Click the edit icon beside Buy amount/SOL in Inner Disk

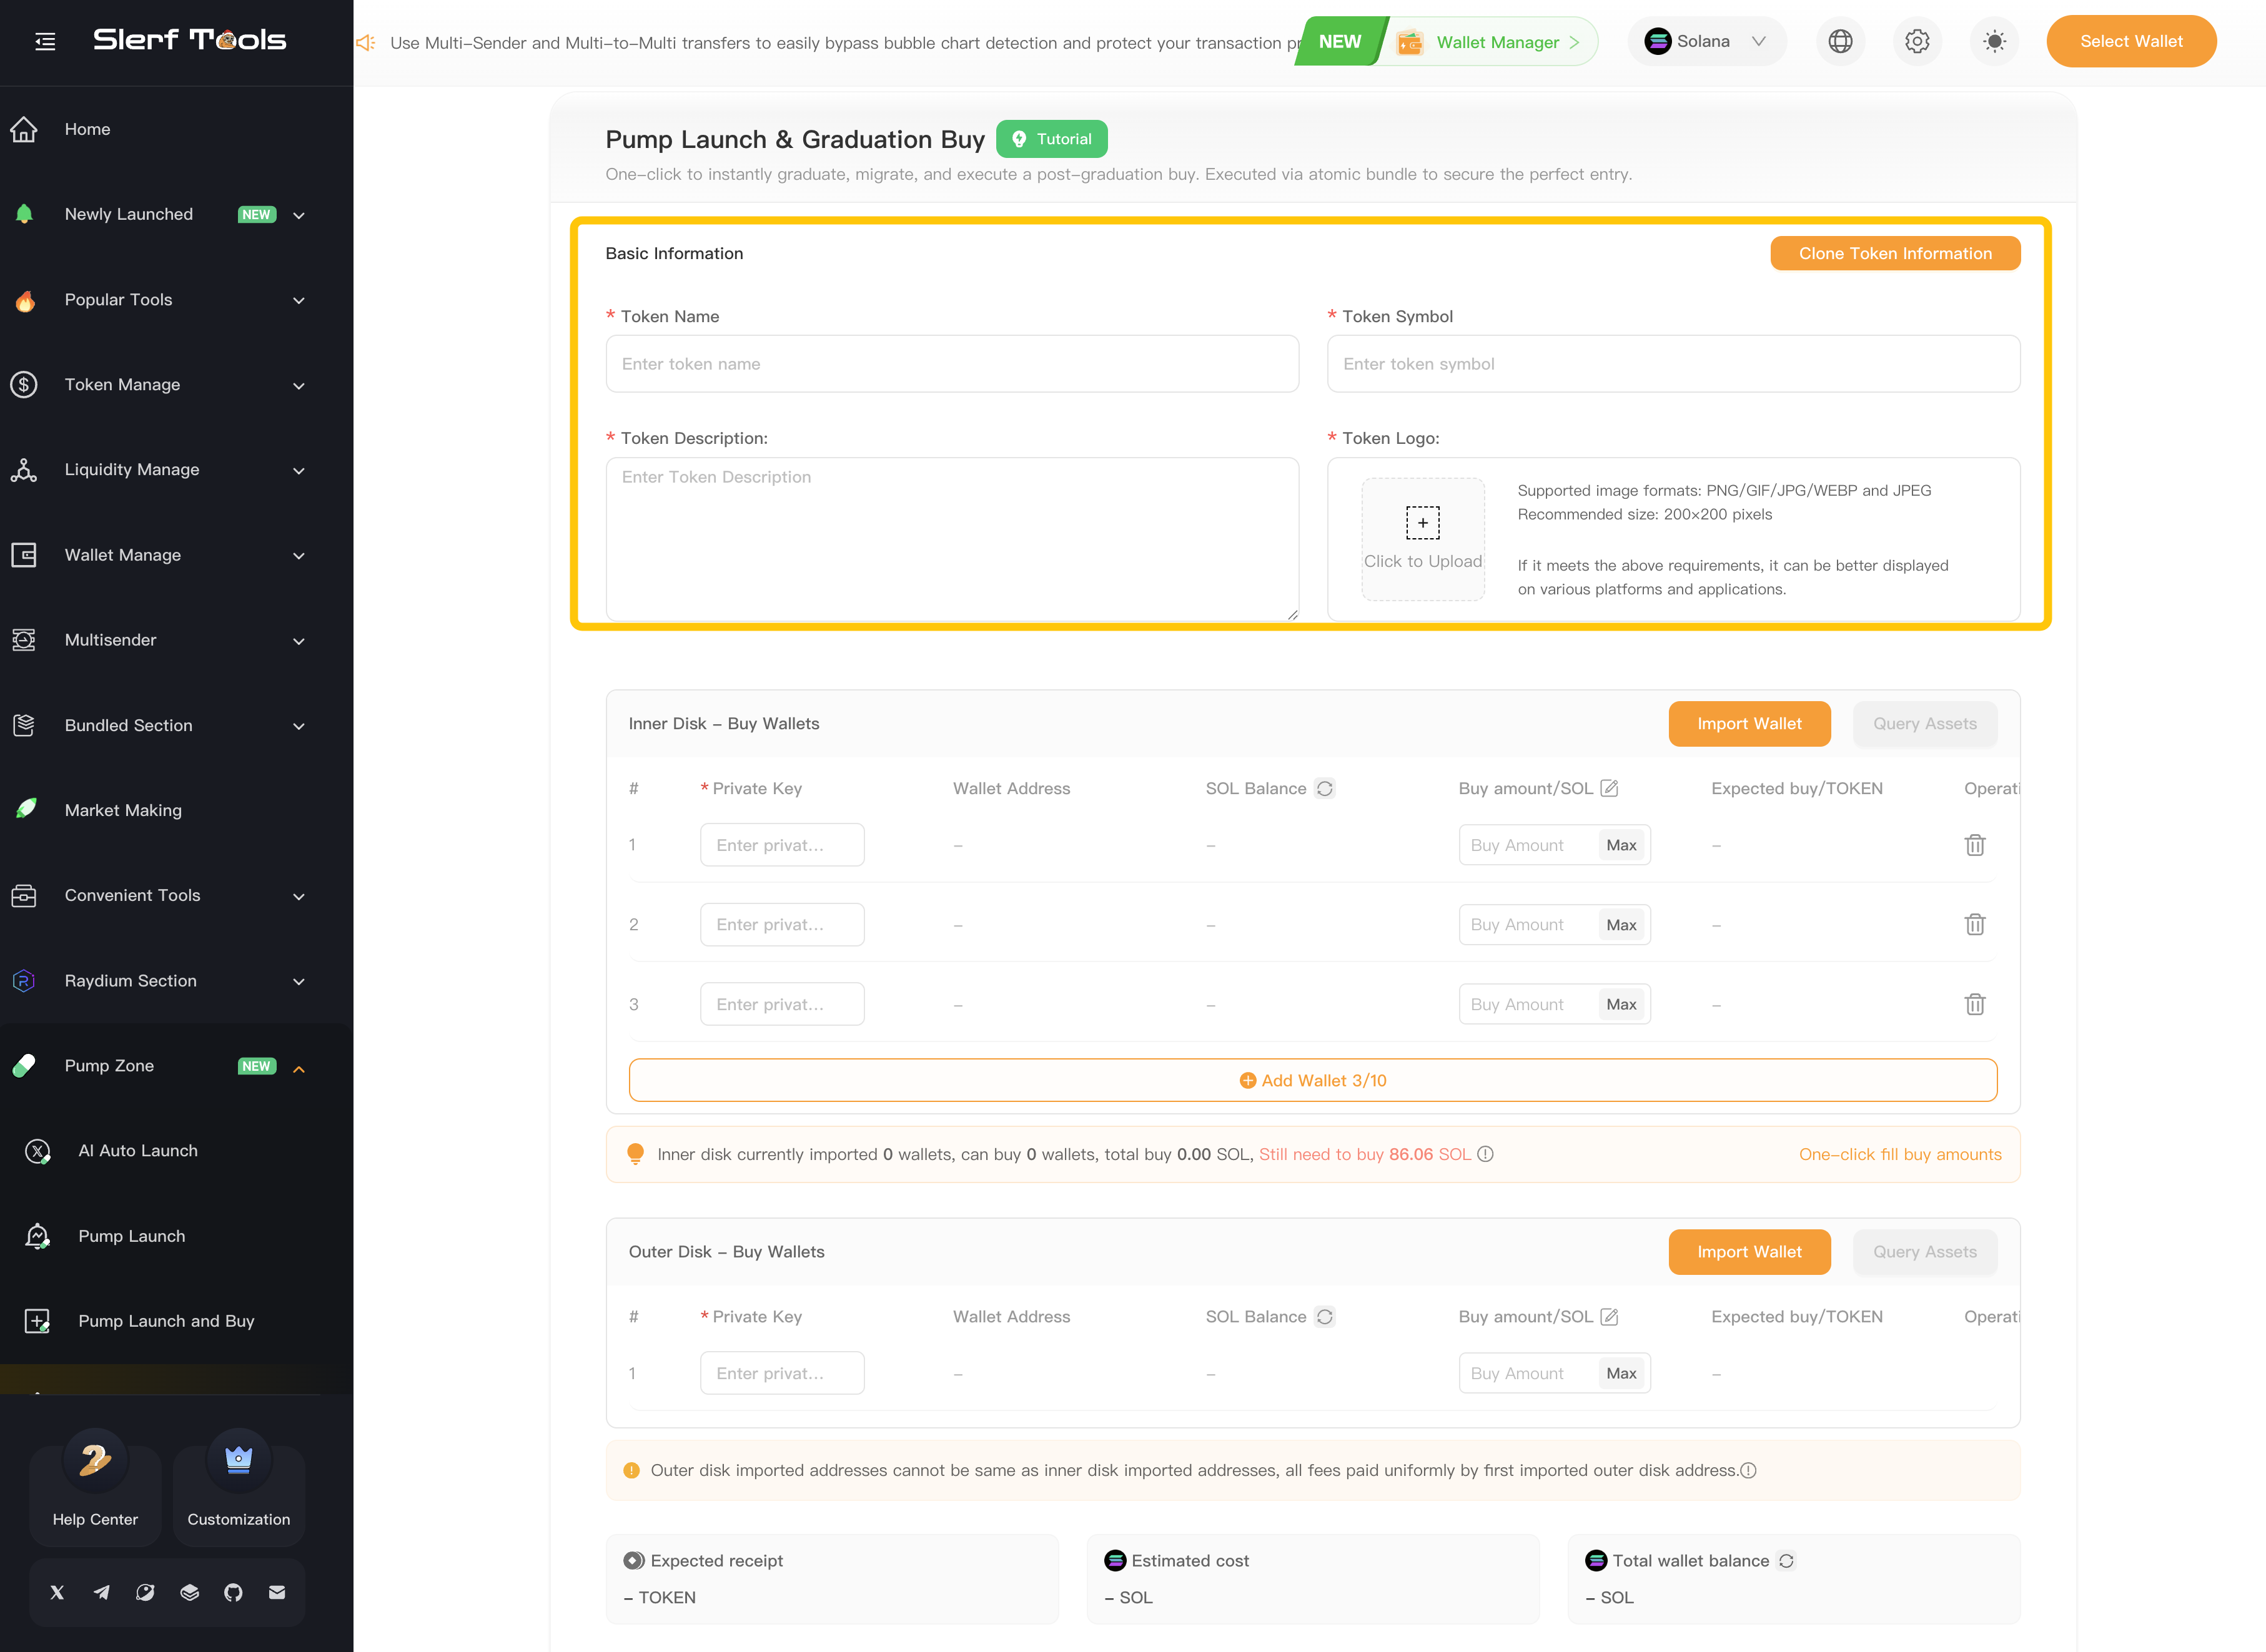coord(1609,788)
